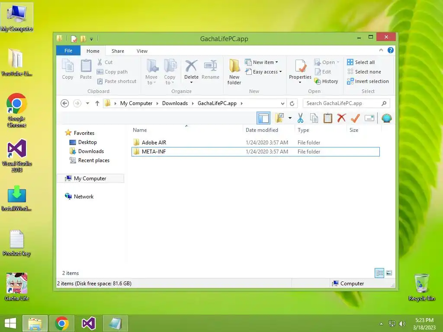The image size is (443, 332).
Task: Click the rename toolbar icon
Action: (369, 118)
